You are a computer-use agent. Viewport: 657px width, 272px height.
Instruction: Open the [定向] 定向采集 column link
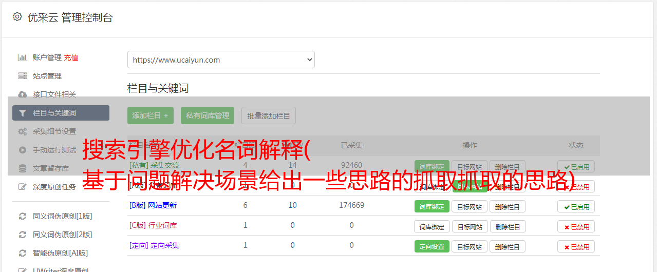click(155, 245)
